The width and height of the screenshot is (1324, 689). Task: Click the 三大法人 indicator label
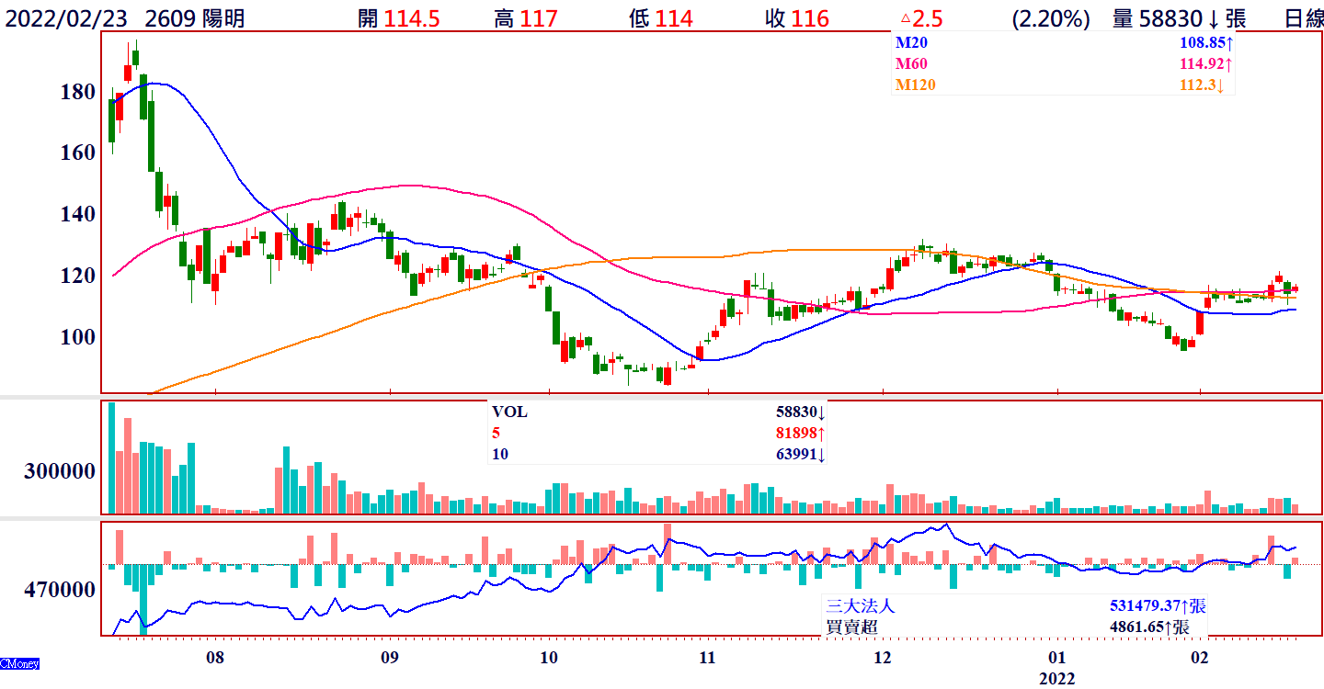[x=860, y=605]
